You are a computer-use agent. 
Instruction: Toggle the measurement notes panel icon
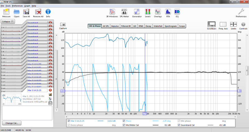pos(50,103)
